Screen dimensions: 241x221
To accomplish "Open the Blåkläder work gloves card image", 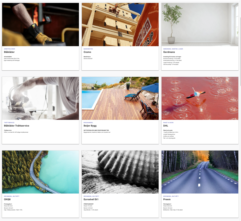I will [40, 25].
